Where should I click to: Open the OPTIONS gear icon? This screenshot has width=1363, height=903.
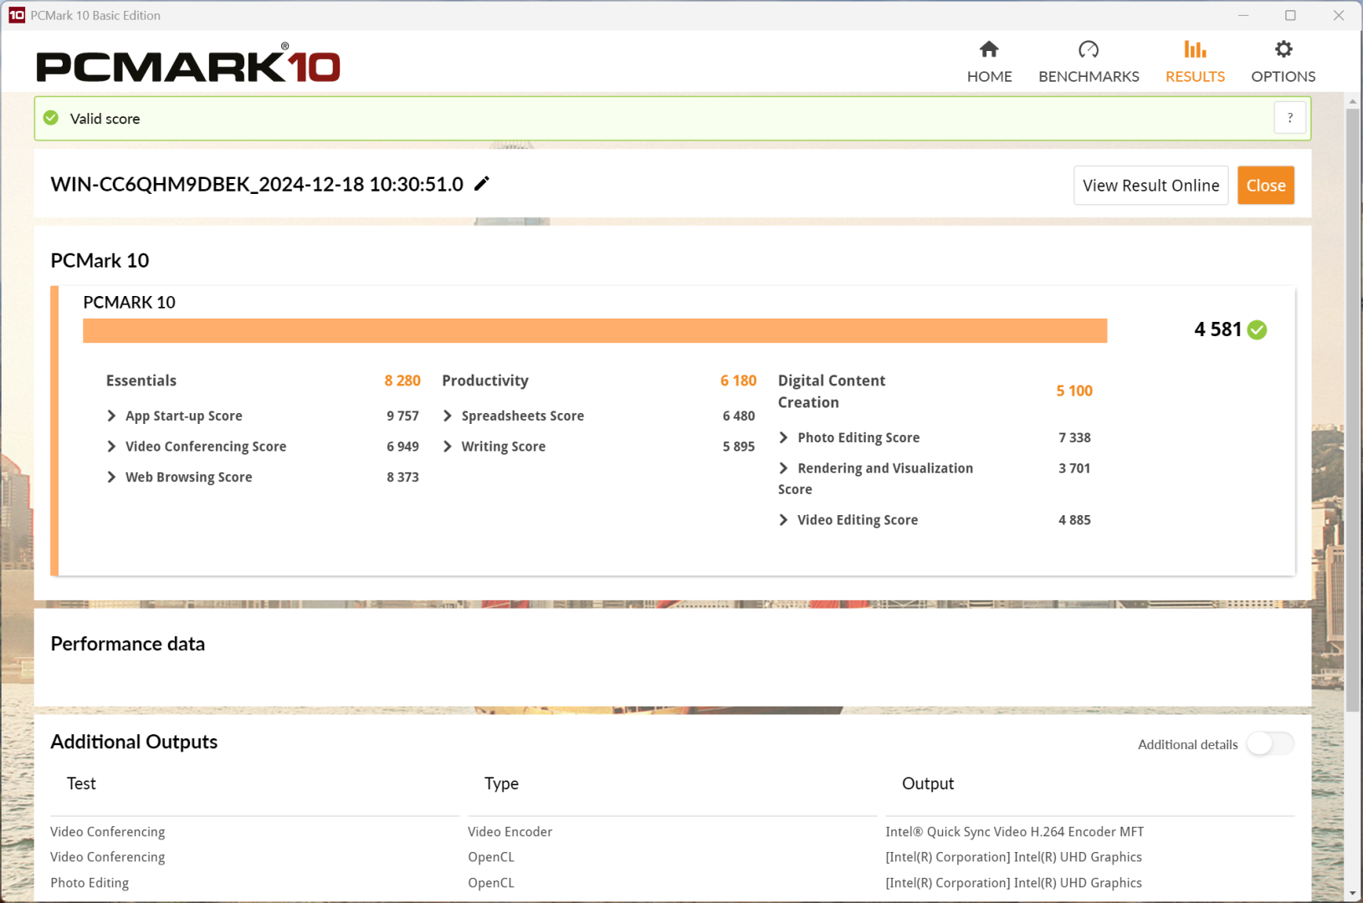click(1284, 49)
